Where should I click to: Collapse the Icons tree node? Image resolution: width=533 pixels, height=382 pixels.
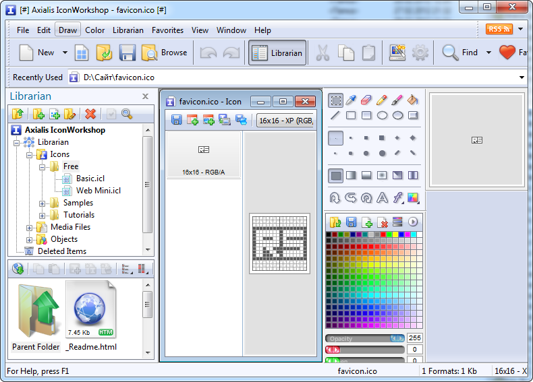[30, 155]
